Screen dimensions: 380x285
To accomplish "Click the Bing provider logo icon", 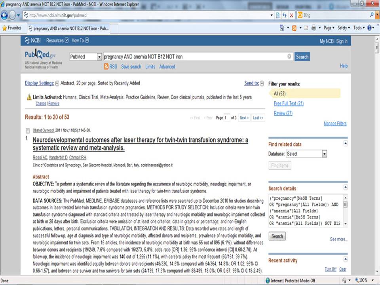I will pyautogui.click(x=300, y=15).
